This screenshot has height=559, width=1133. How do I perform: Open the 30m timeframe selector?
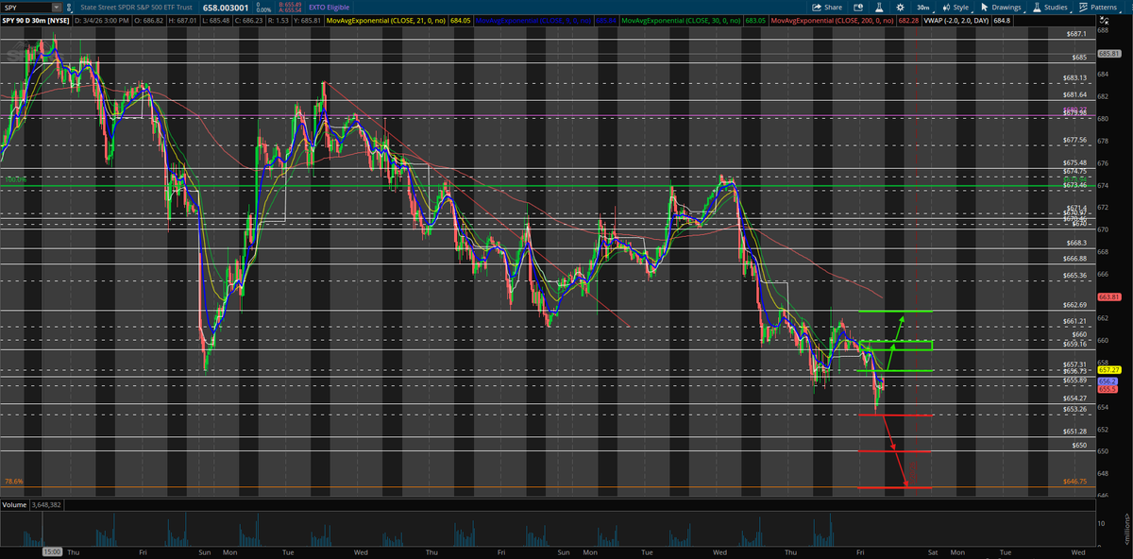pos(924,7)
